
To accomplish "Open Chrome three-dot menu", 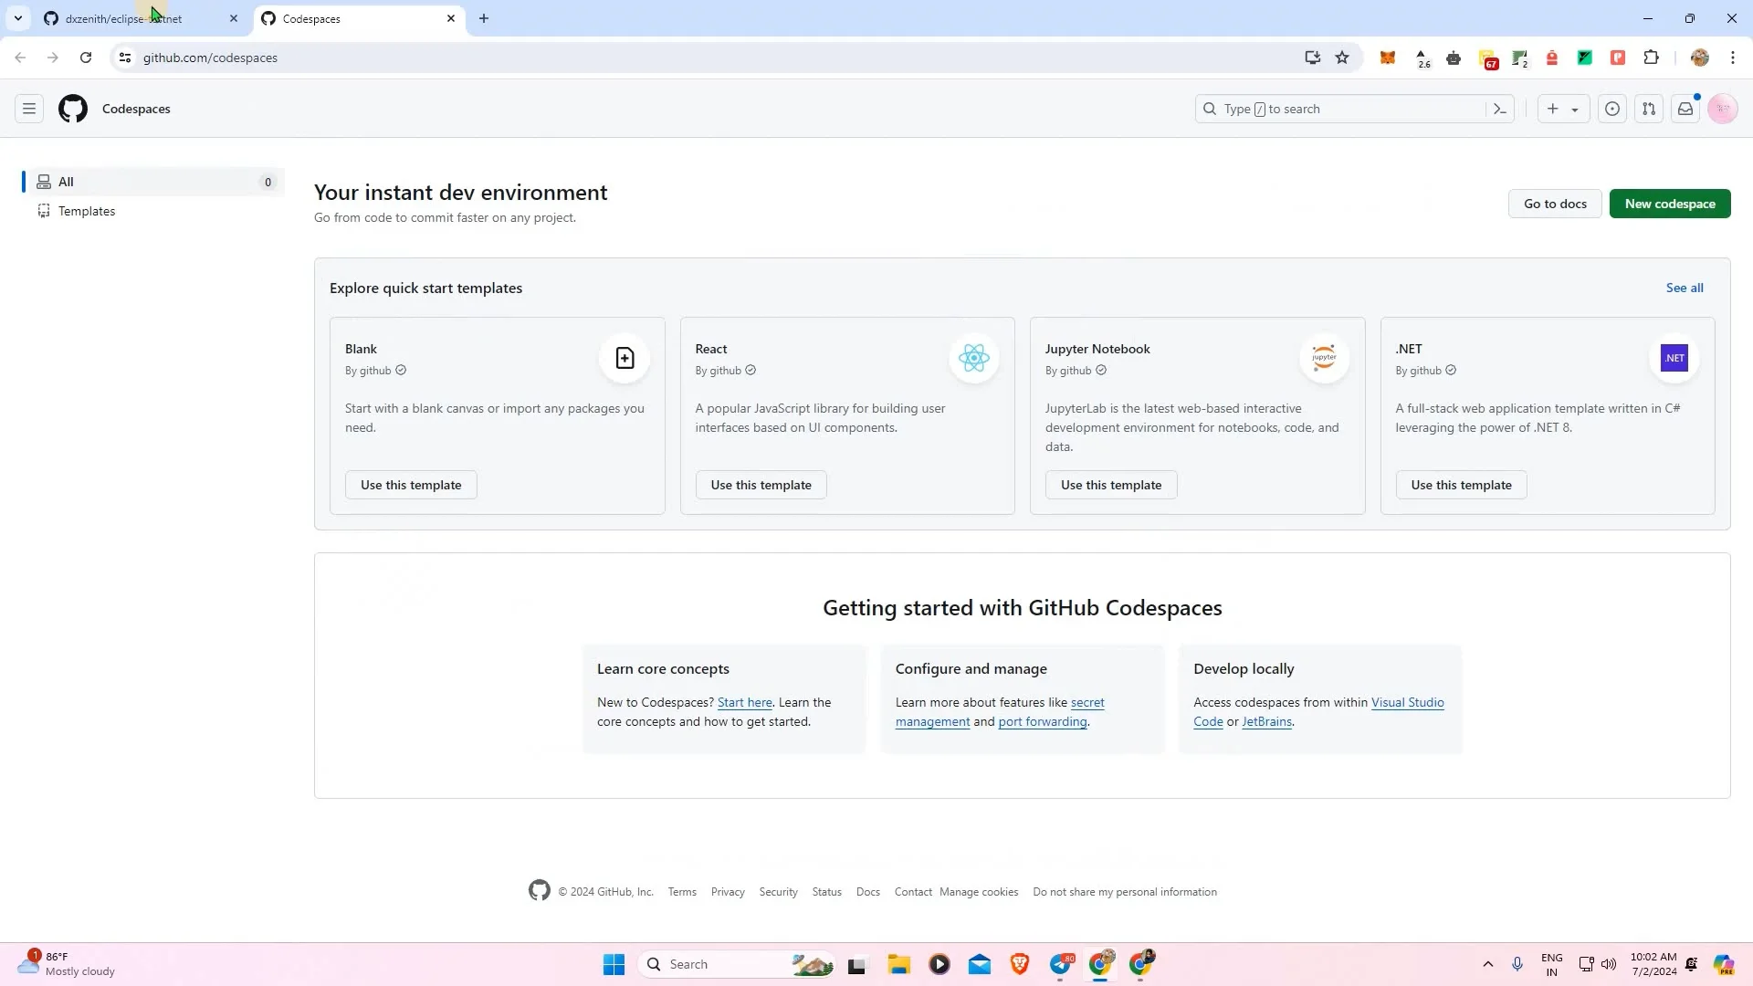I will pyautogui.click(x=1733, y=58).
